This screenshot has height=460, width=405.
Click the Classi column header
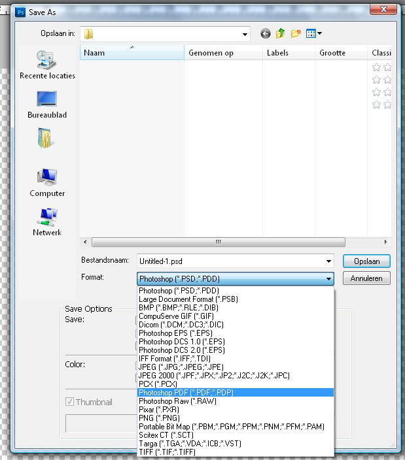[379, 53]
